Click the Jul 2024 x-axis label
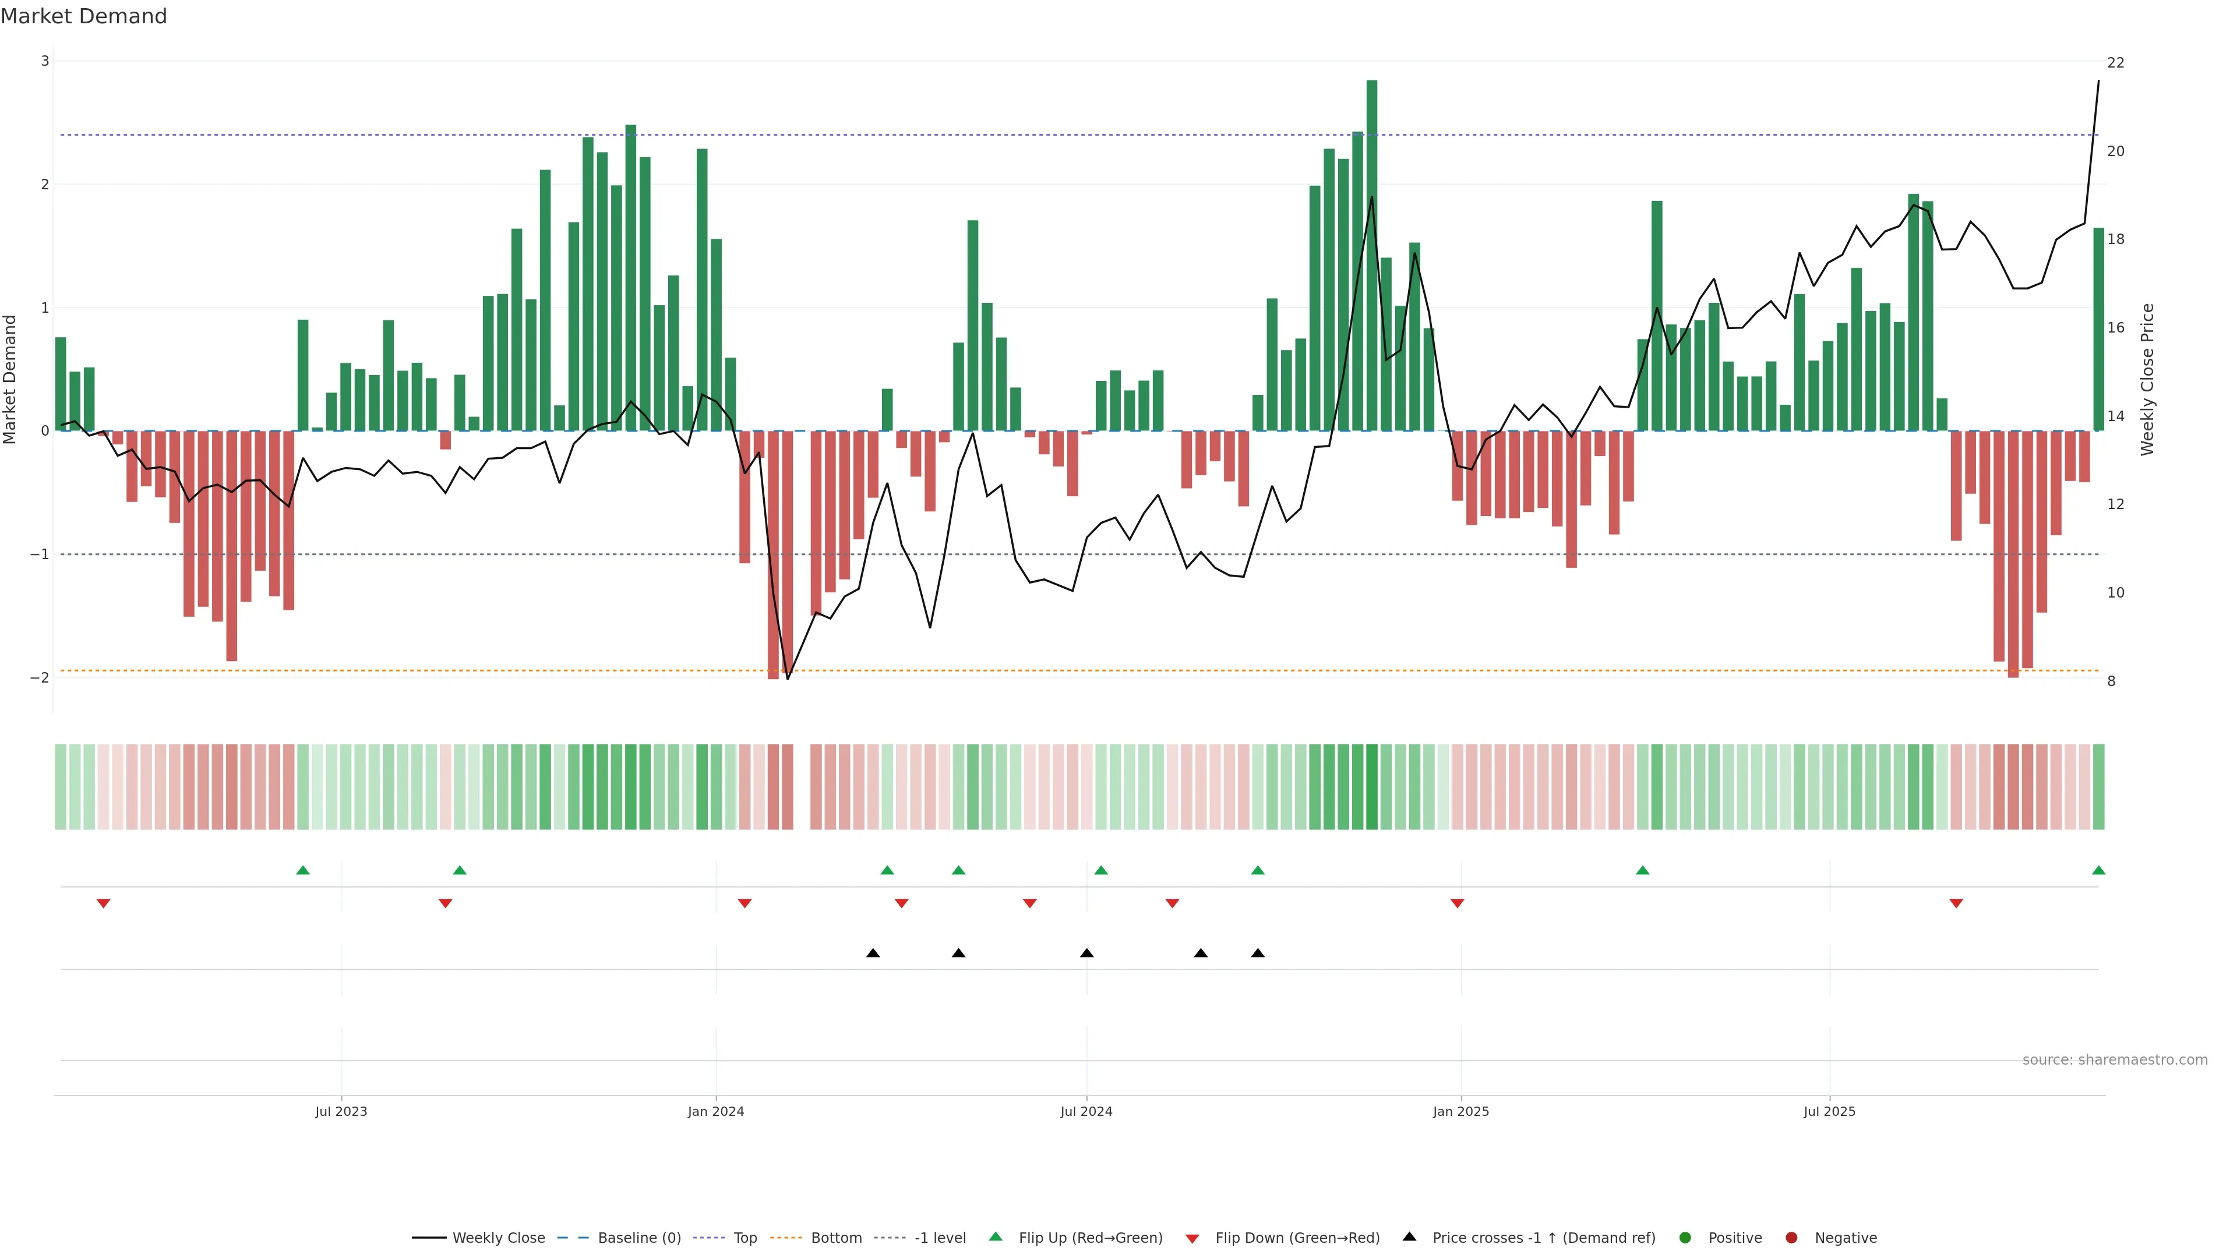 tap(1085, 1111)
